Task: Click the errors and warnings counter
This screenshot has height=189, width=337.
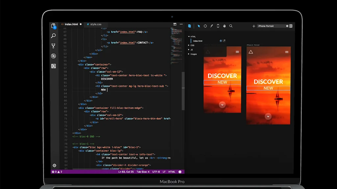Action: pyautogui.click(x=57, y=171)
